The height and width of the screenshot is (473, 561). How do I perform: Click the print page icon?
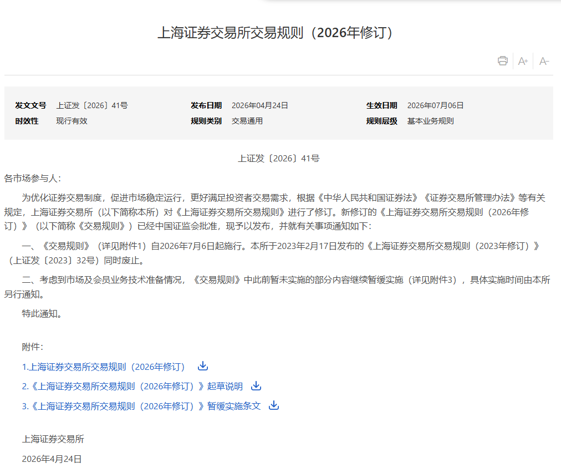click(x=503, y=61)
